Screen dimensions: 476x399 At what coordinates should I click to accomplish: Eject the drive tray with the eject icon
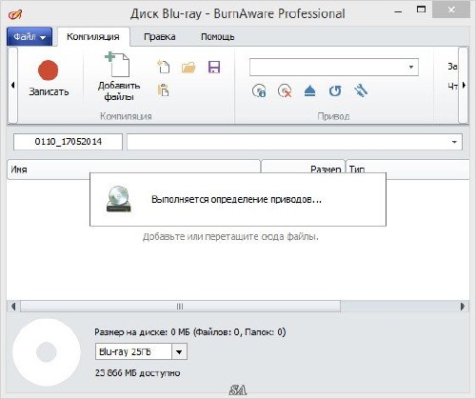point(309,91)
